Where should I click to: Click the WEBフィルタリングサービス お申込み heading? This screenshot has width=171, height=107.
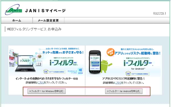point(34,29)
